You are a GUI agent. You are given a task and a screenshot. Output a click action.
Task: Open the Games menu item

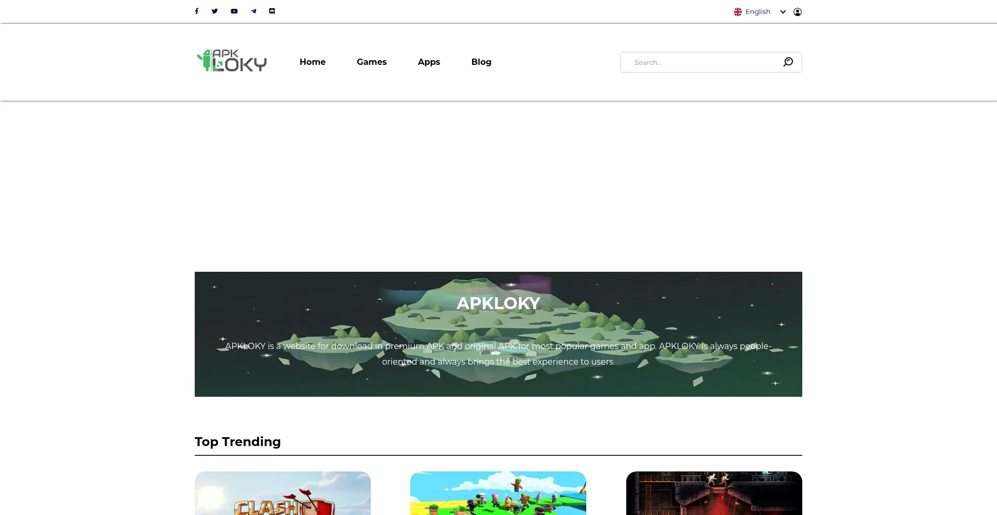click(x=371, y=62)
